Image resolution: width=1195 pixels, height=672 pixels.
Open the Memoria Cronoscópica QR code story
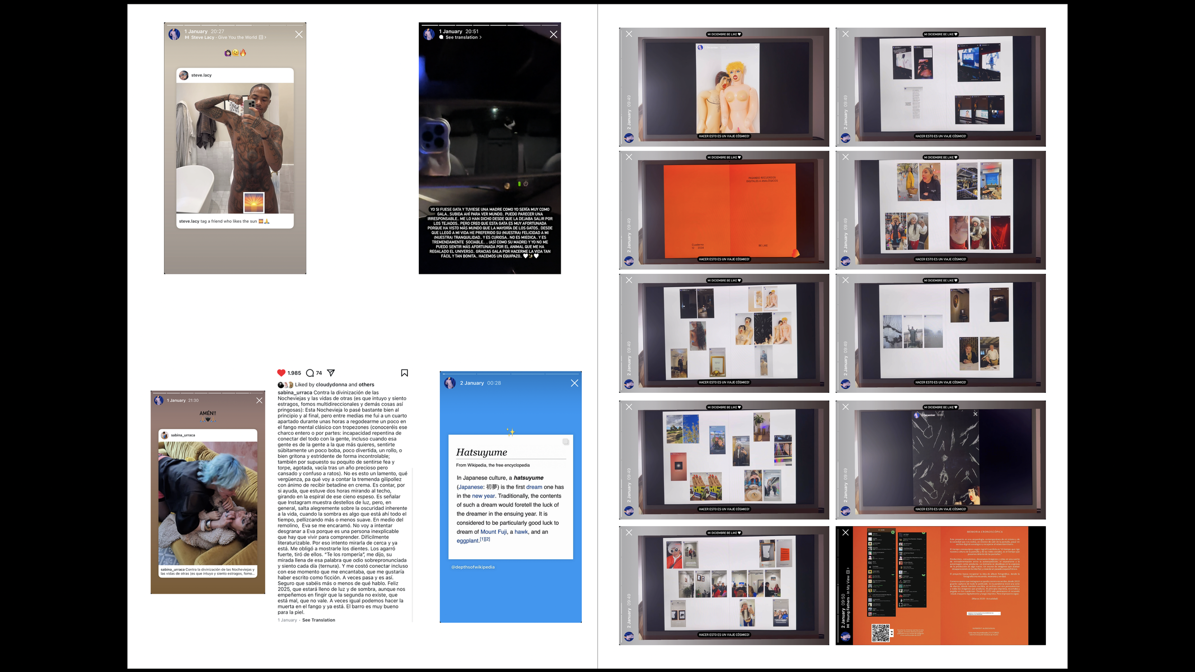click(940, 585)
